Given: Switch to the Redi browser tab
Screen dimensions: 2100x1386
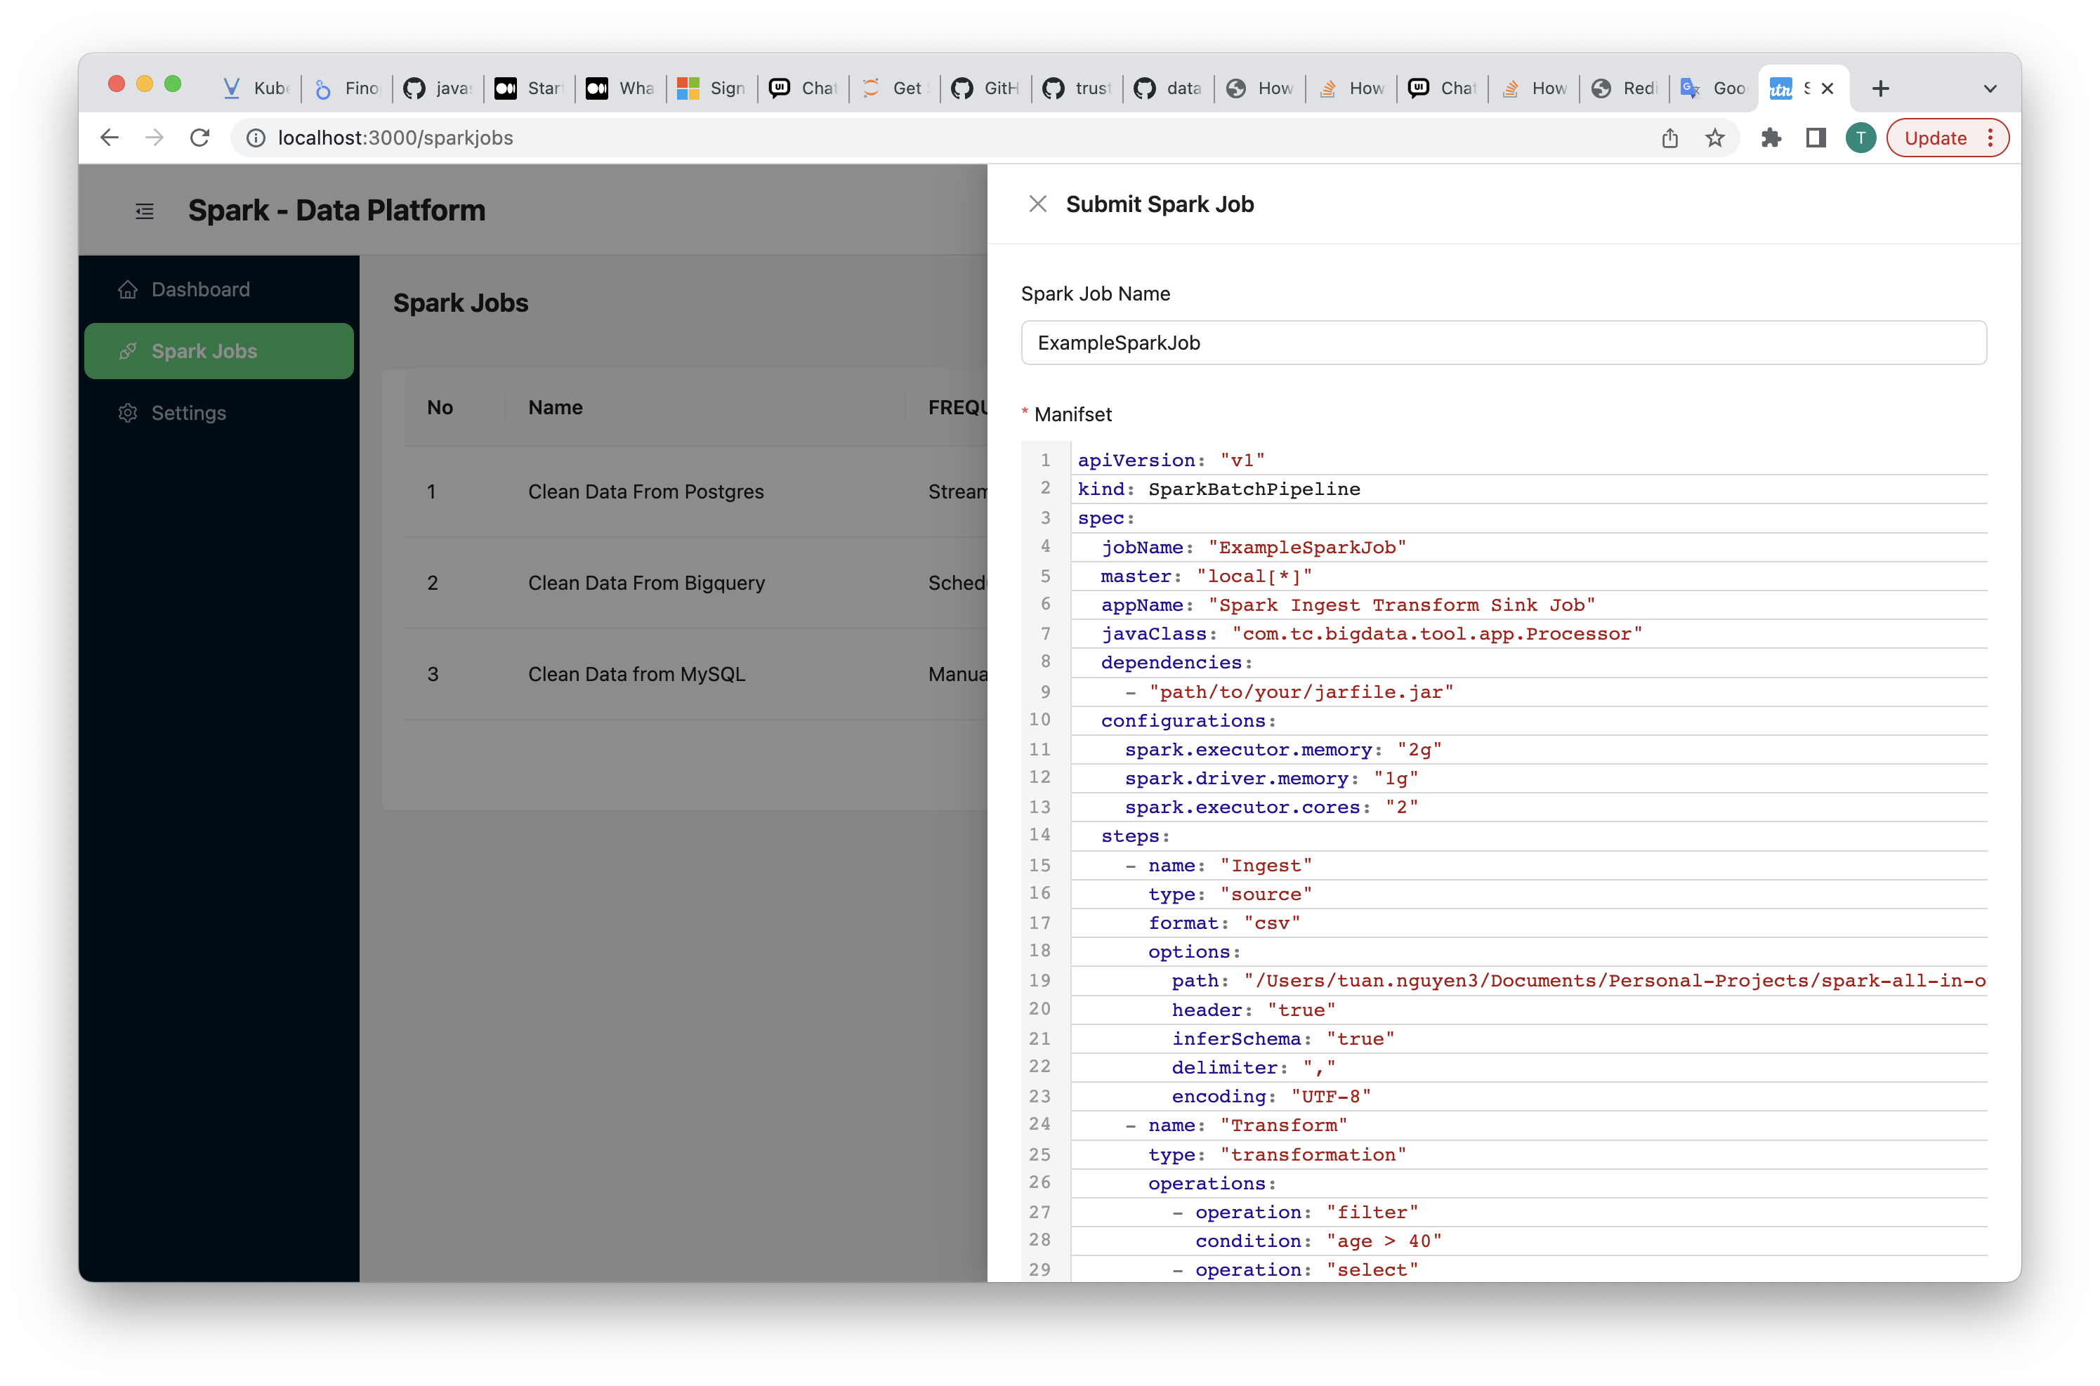Looking at the screenshot, I should click(1625, 88).
